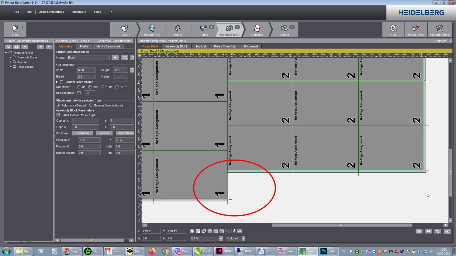Open the Edit menu

[x=29, y=12]
